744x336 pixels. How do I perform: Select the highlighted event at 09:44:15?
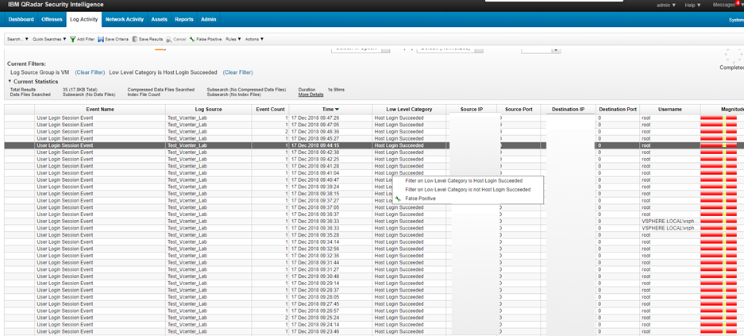coord(374,145)
